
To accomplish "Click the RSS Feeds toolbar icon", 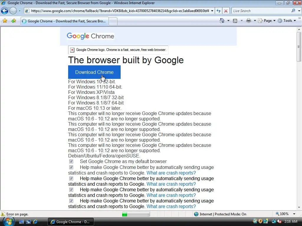I will [x=235, y=21].
